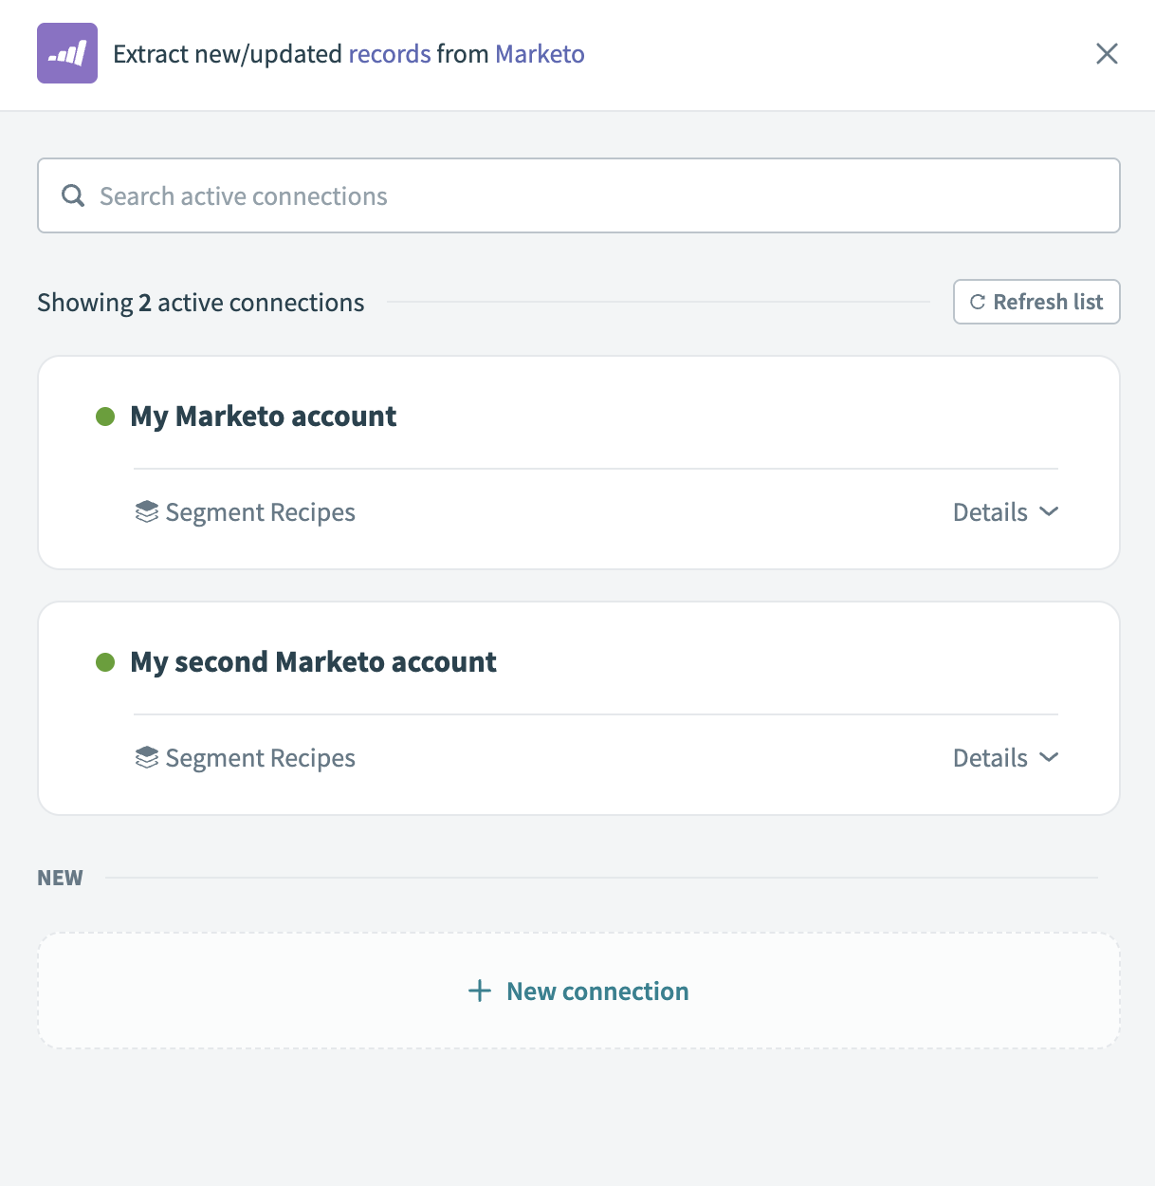Expand Details for My Marketo account
The image size is (1155, 1186).
click(x=1007, y=511)
